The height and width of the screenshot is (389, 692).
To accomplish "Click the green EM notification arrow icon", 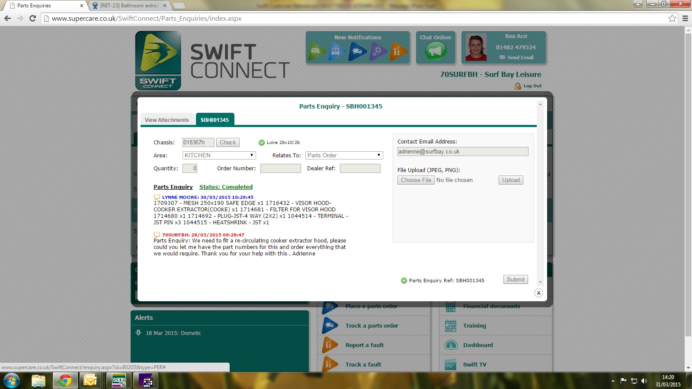I will 317,51.
